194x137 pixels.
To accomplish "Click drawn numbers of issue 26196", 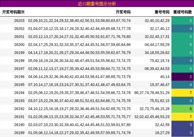I will [79, 77].
